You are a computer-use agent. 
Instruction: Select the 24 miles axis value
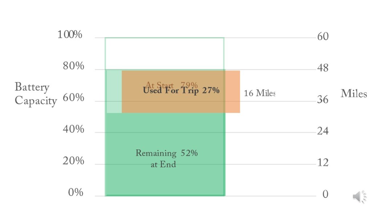323,131
